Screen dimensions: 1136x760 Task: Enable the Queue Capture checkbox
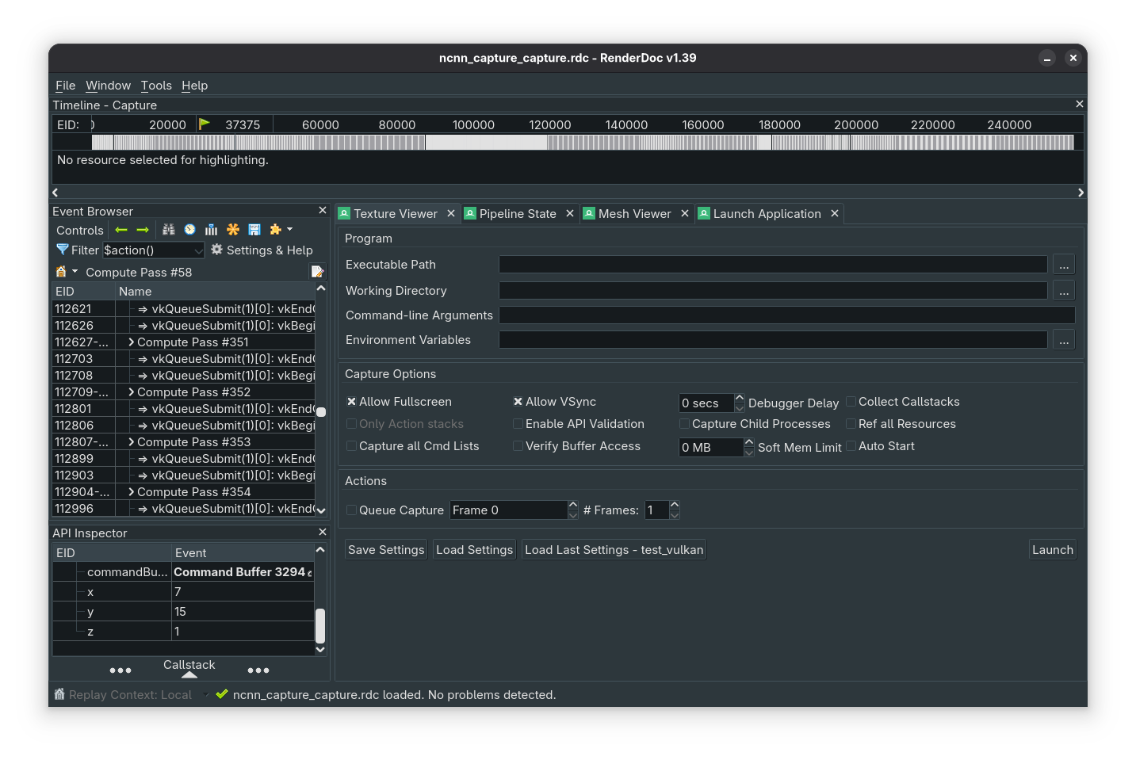[352, 510]
